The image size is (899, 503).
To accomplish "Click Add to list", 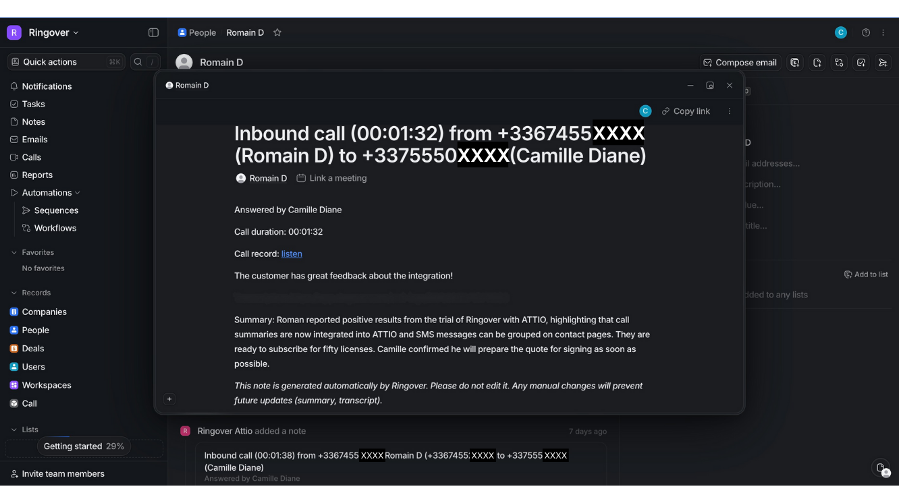I will (x=866, y=274).
